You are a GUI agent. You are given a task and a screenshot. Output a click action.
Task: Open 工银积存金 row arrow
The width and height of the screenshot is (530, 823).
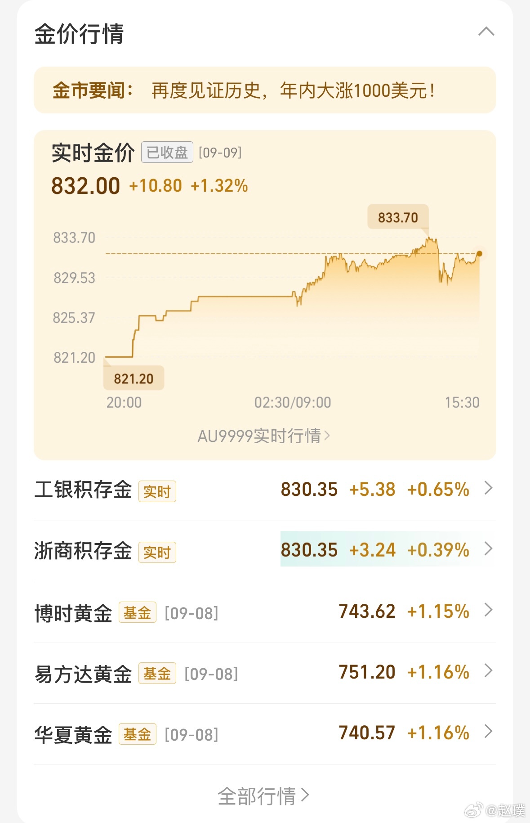point(488,488)
